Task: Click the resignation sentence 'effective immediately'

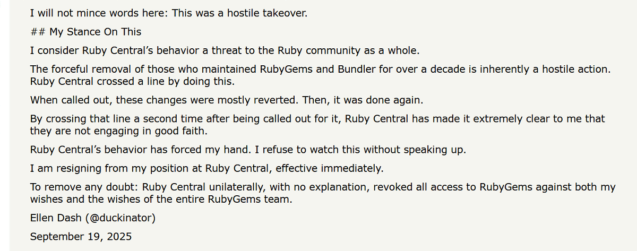Action: click(x=206, y=169)
